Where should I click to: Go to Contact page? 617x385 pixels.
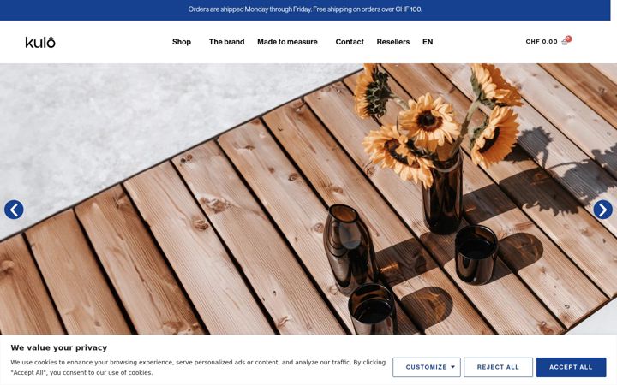pos(350,42)
